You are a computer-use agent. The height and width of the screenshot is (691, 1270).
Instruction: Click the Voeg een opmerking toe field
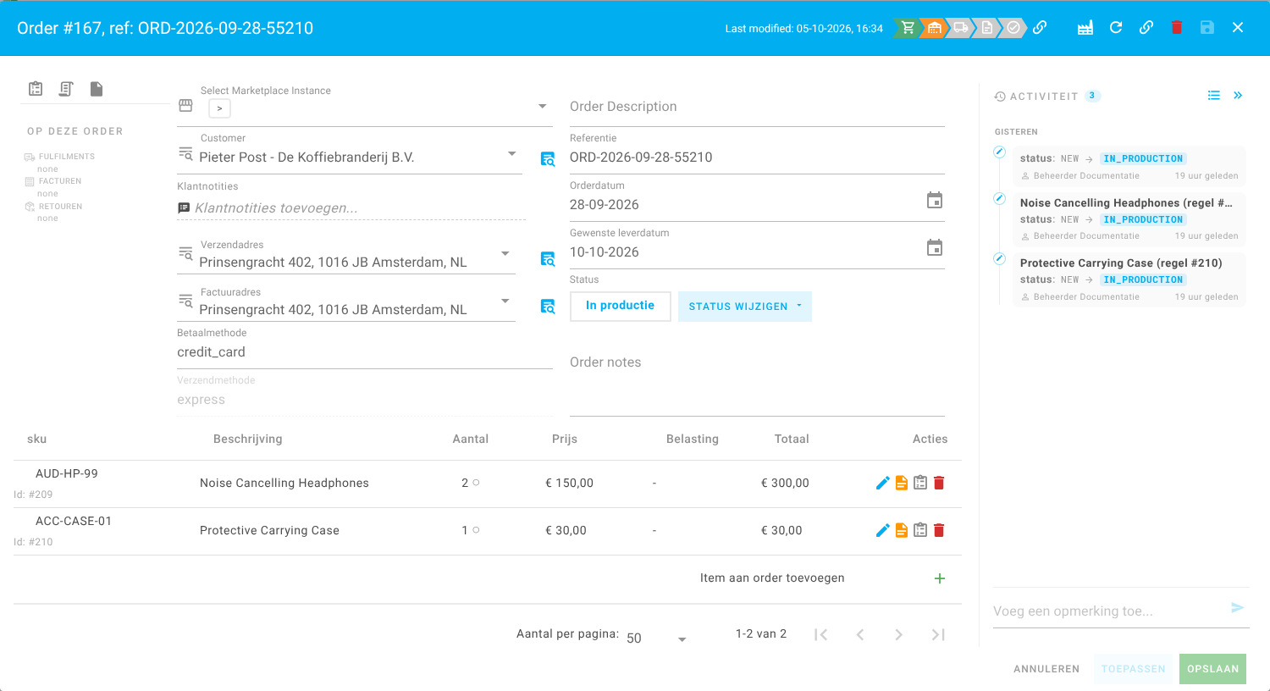pos(1107,611)
